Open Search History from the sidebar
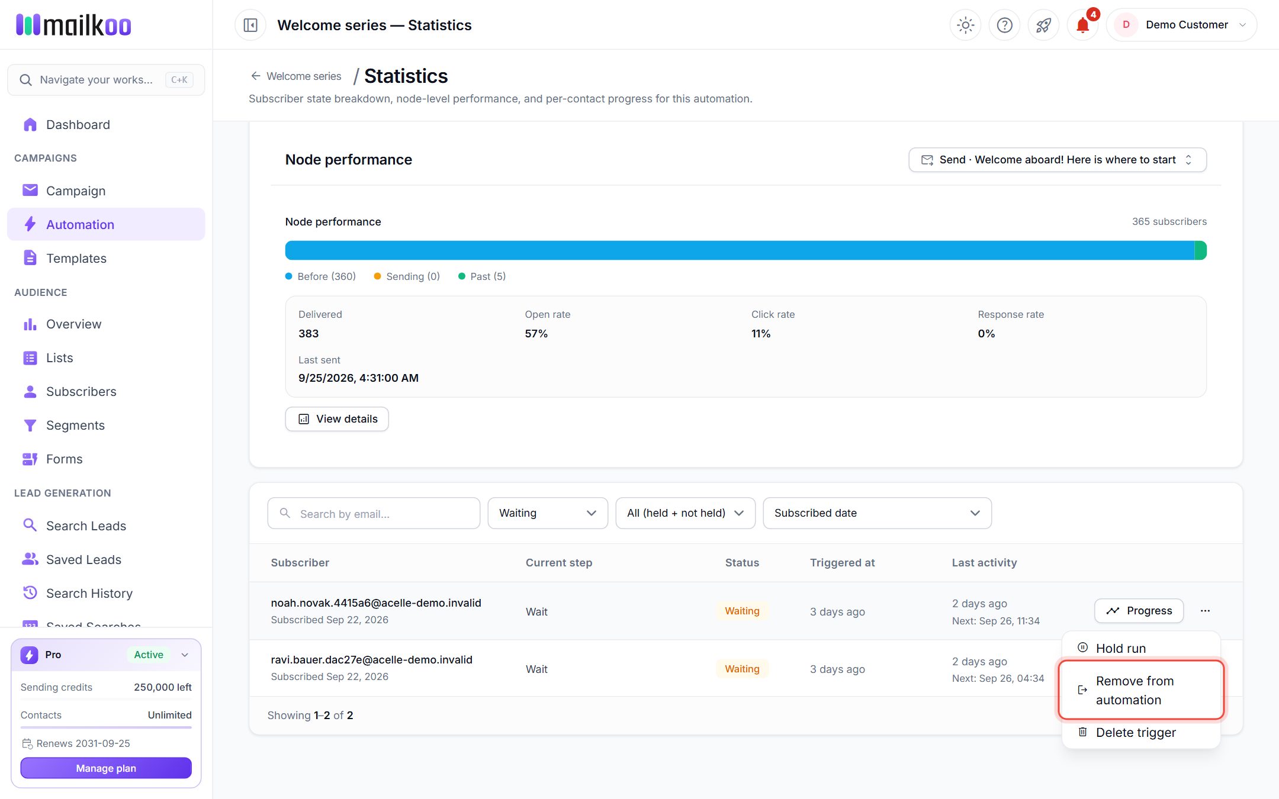 pos(106,593)
